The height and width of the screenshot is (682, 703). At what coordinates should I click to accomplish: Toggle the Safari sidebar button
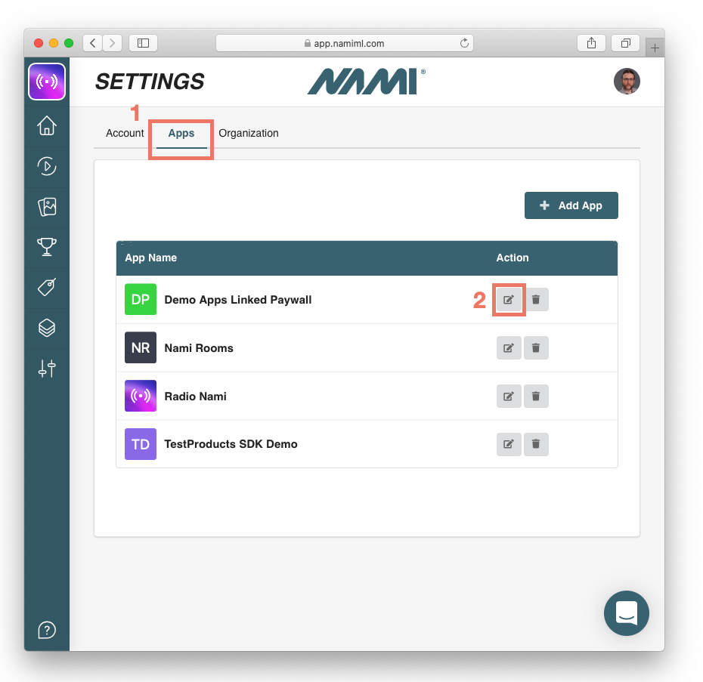click(x=143, y=43)
